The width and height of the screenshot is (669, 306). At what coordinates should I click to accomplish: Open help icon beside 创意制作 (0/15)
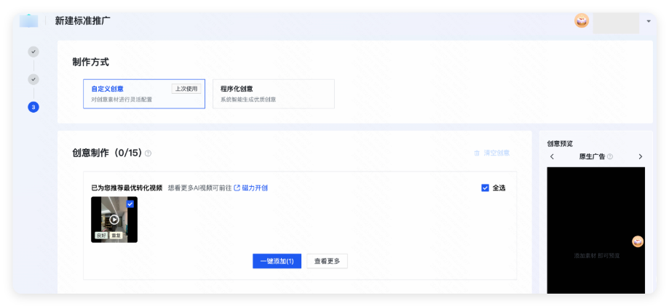(x=148, y=153)
